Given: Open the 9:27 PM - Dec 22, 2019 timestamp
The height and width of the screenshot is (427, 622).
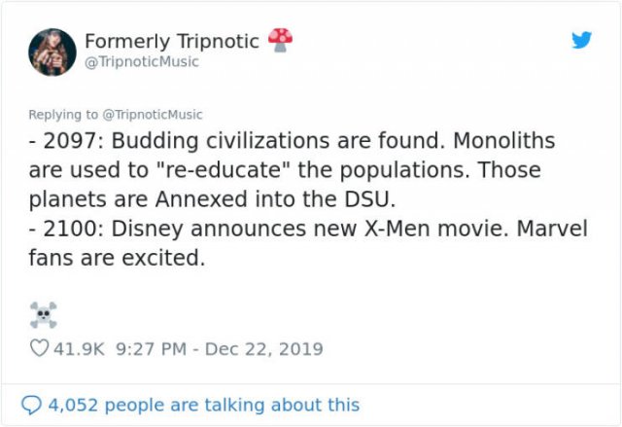Looking at the screenshot, I should pyautogui.click(x=218, y=347).
